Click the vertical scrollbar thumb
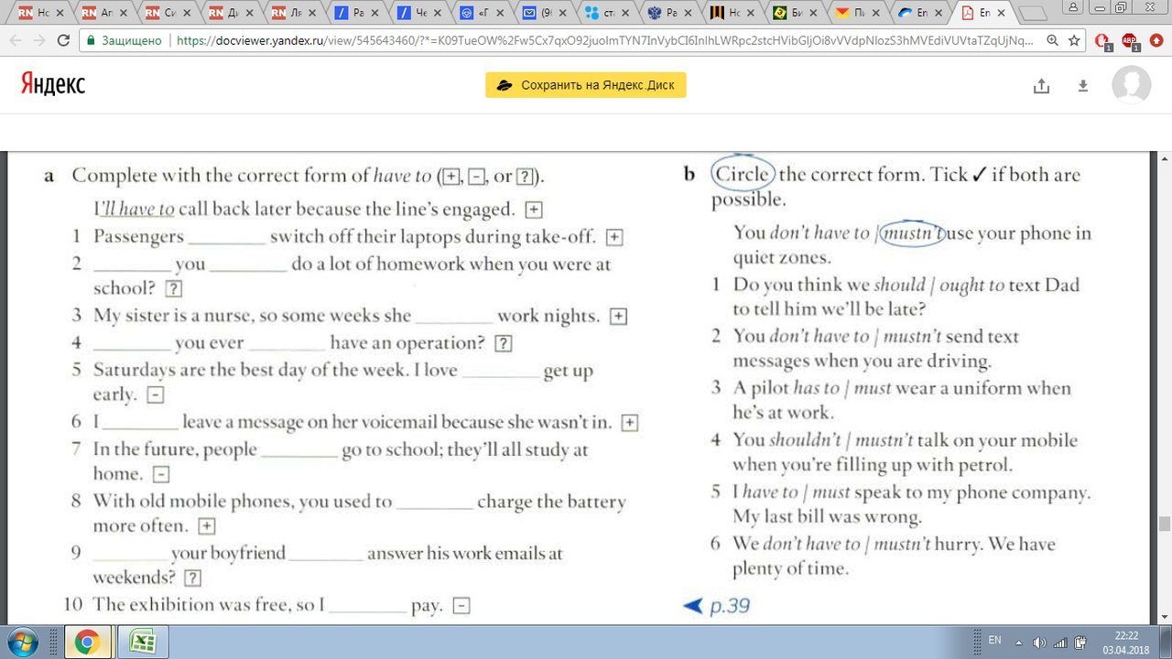 click(1165, 524)
